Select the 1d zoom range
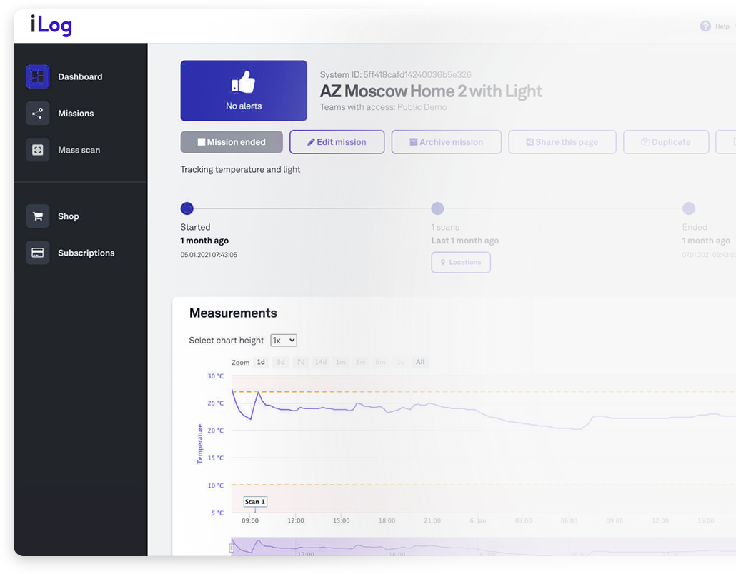 261,362
